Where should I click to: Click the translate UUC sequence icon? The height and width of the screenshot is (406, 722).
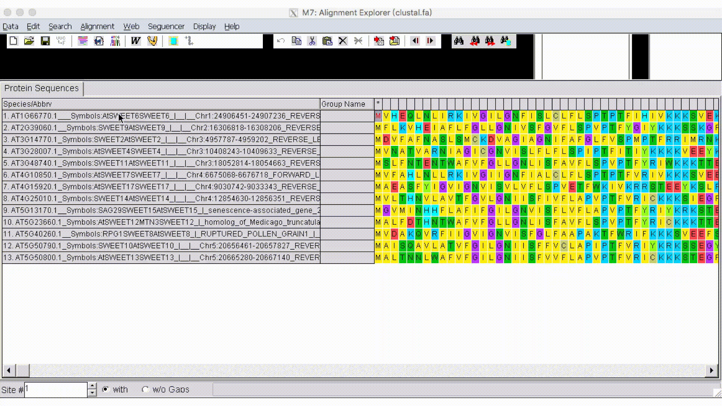[x=61, y=41]
